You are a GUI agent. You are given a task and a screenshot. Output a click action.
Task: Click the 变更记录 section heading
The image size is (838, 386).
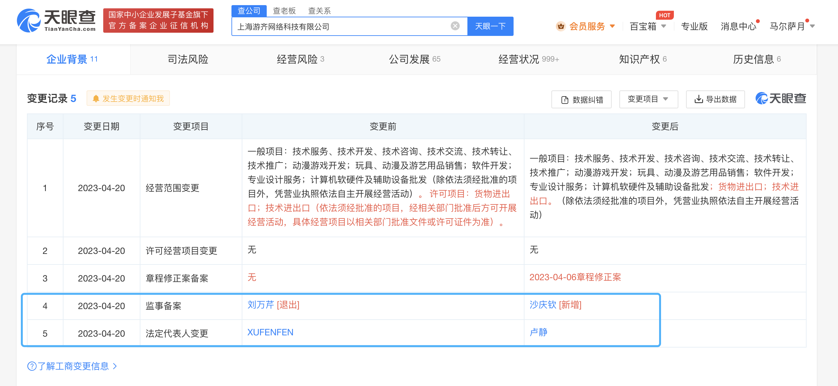[x=47, y=98]
